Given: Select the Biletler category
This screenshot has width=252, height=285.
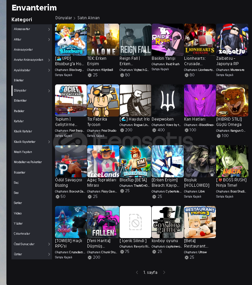Looking at the screenshot, I should point(32,80).
